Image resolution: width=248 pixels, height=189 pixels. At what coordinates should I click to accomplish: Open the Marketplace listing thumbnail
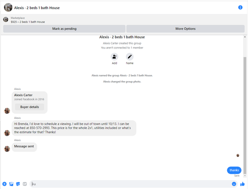tap(6, 19)
